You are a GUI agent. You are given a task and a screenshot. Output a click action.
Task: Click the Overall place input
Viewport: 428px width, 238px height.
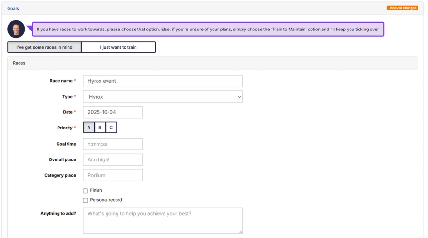tap(113, 159)
